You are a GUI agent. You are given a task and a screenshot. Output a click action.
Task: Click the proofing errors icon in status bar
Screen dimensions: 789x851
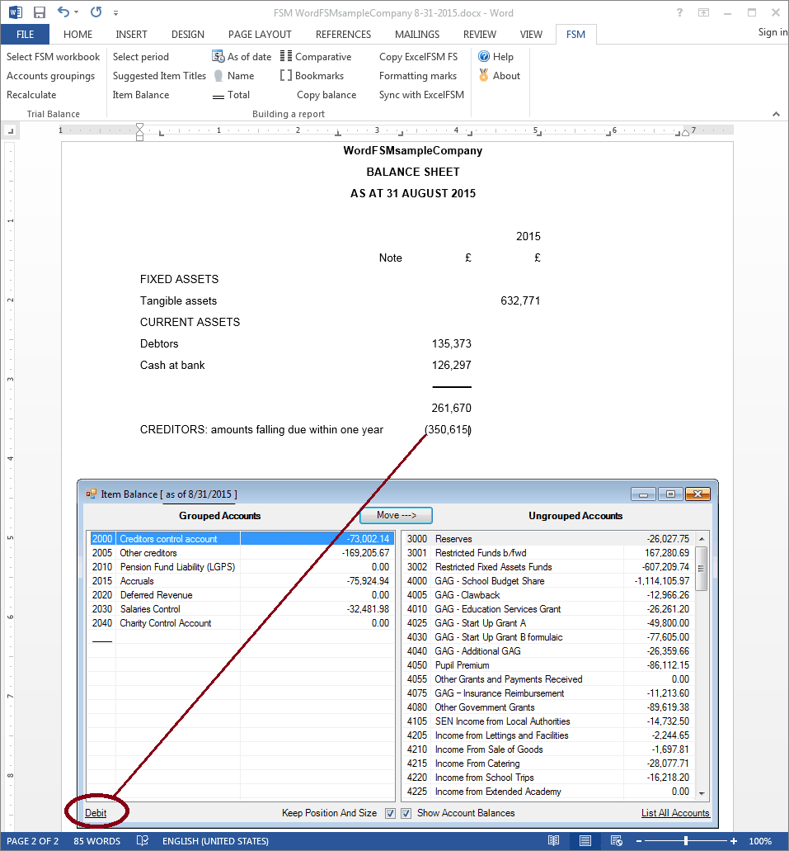[142, 841]
